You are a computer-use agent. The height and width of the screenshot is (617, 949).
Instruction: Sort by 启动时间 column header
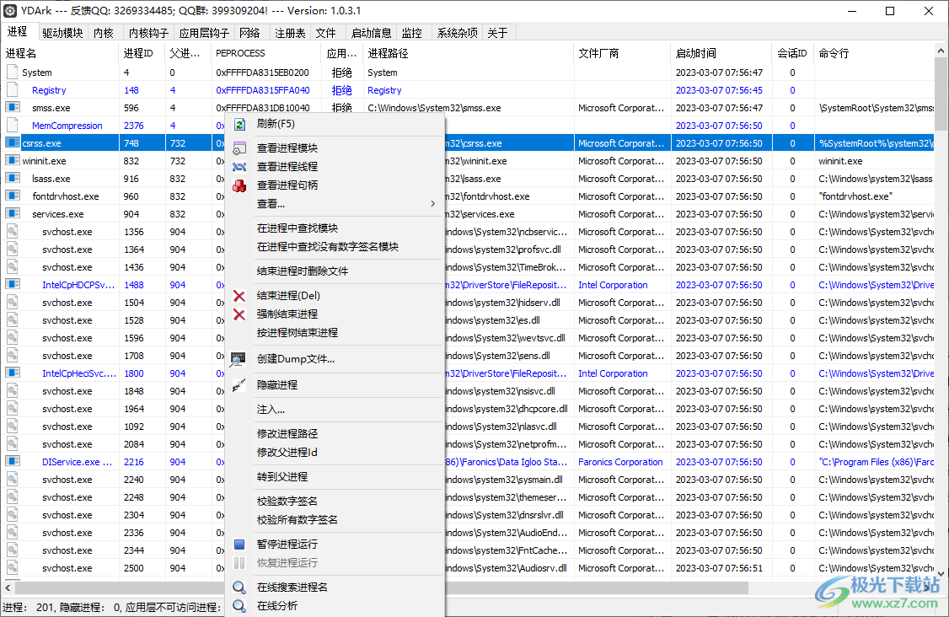(x=721, y=53)
